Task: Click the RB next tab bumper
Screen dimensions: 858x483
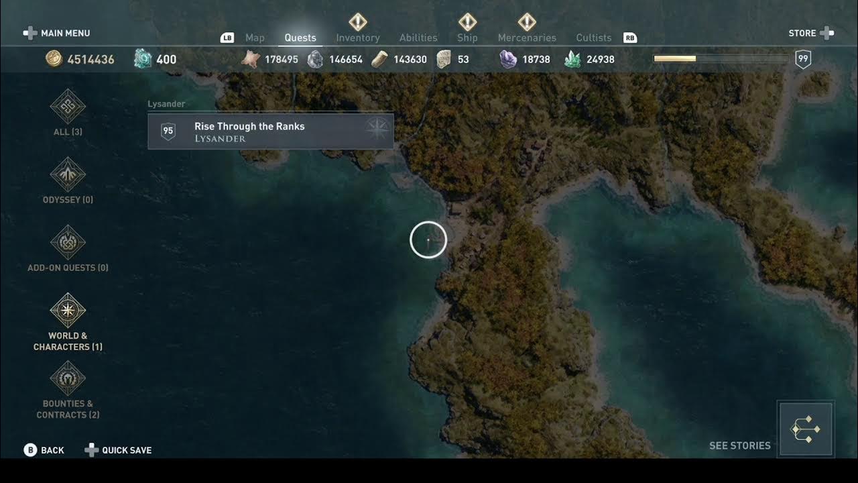Action: coord(630,38)
